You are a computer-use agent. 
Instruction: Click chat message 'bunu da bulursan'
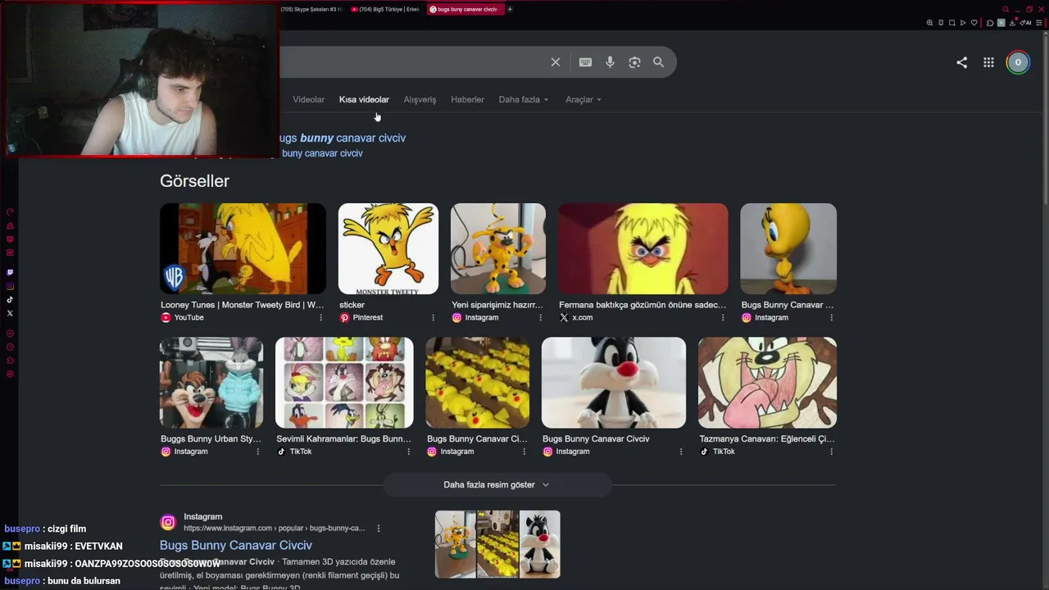pyautogui.click(x=84, y=581)
